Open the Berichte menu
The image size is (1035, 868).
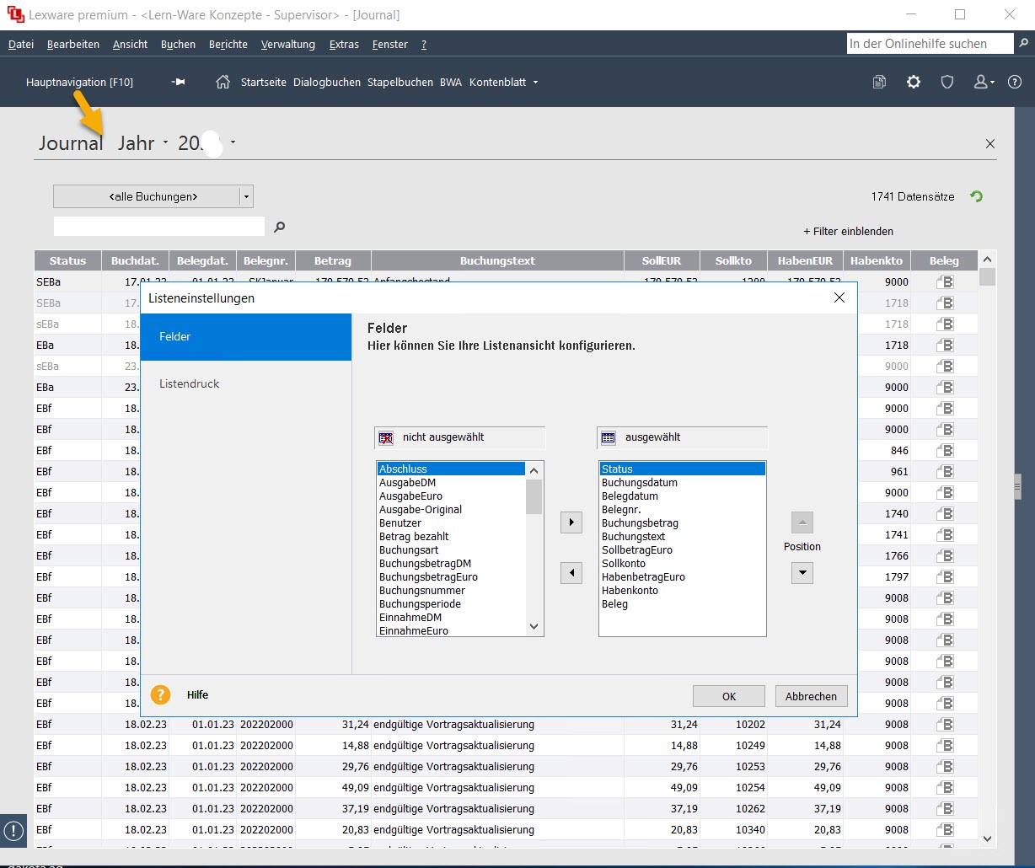pyautogui.click(x=228, y=44)
